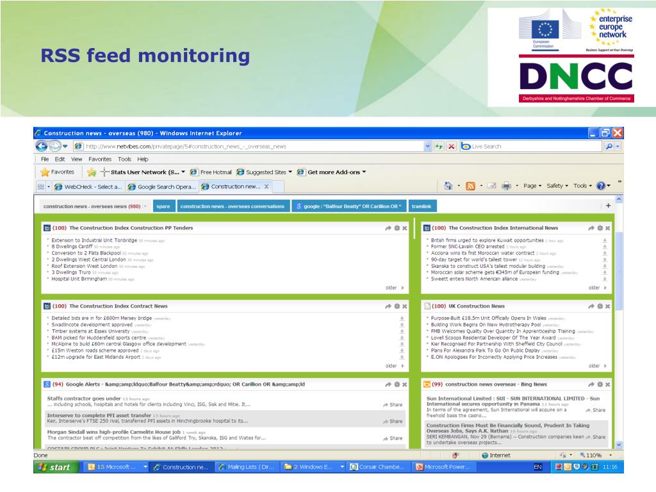
Task: Click the Print icon
Action: [x=506, y=186]
